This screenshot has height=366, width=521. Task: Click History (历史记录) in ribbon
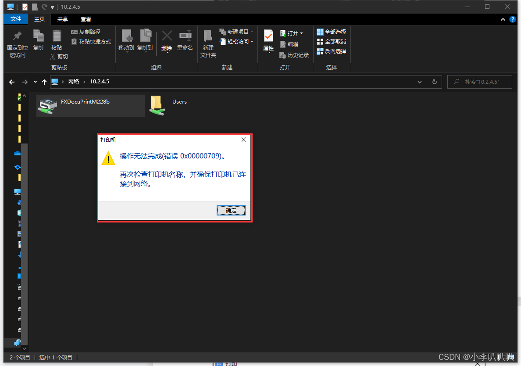coord(294,55)
